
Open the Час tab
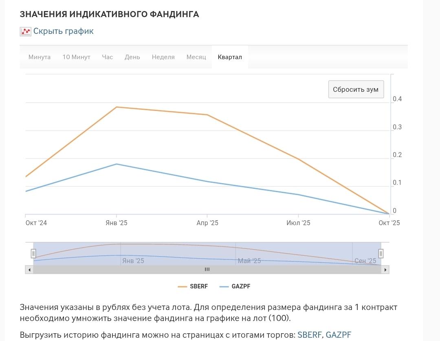click(108, 57)
